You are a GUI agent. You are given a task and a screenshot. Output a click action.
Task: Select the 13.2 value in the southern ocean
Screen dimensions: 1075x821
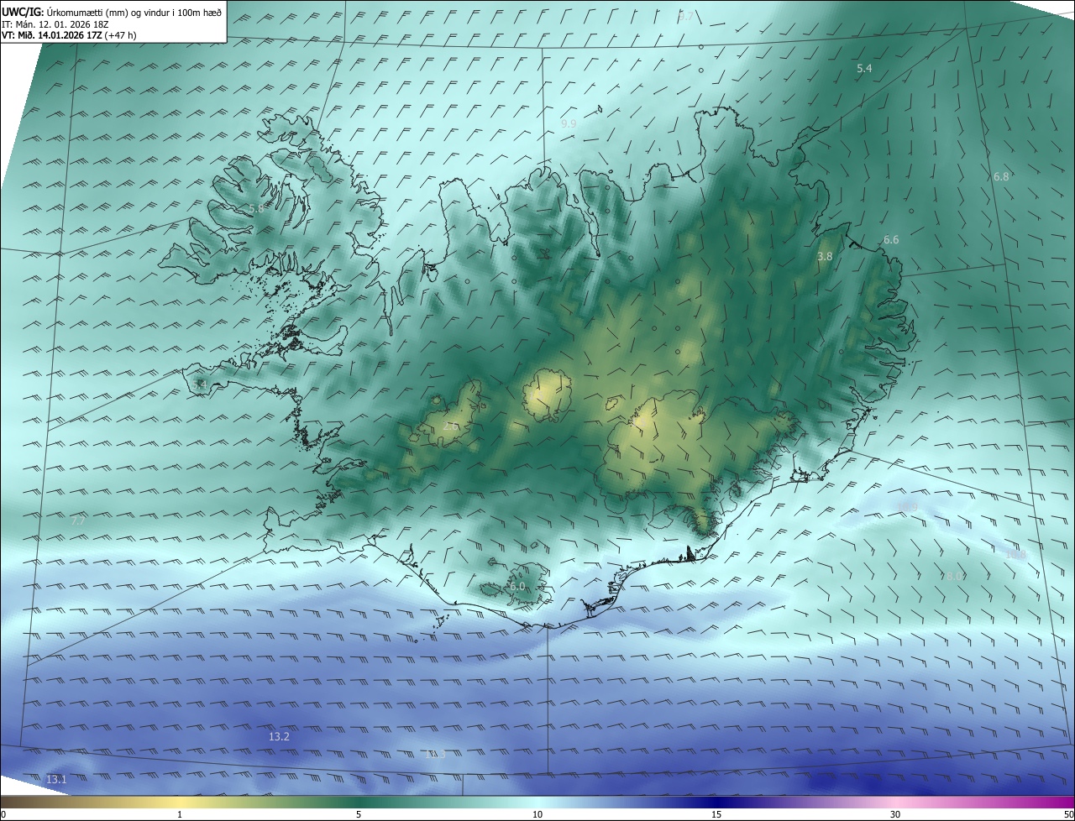point(279,736)
